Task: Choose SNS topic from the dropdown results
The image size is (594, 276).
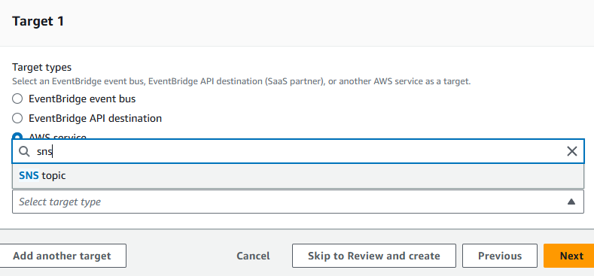Action: (298, 176)
